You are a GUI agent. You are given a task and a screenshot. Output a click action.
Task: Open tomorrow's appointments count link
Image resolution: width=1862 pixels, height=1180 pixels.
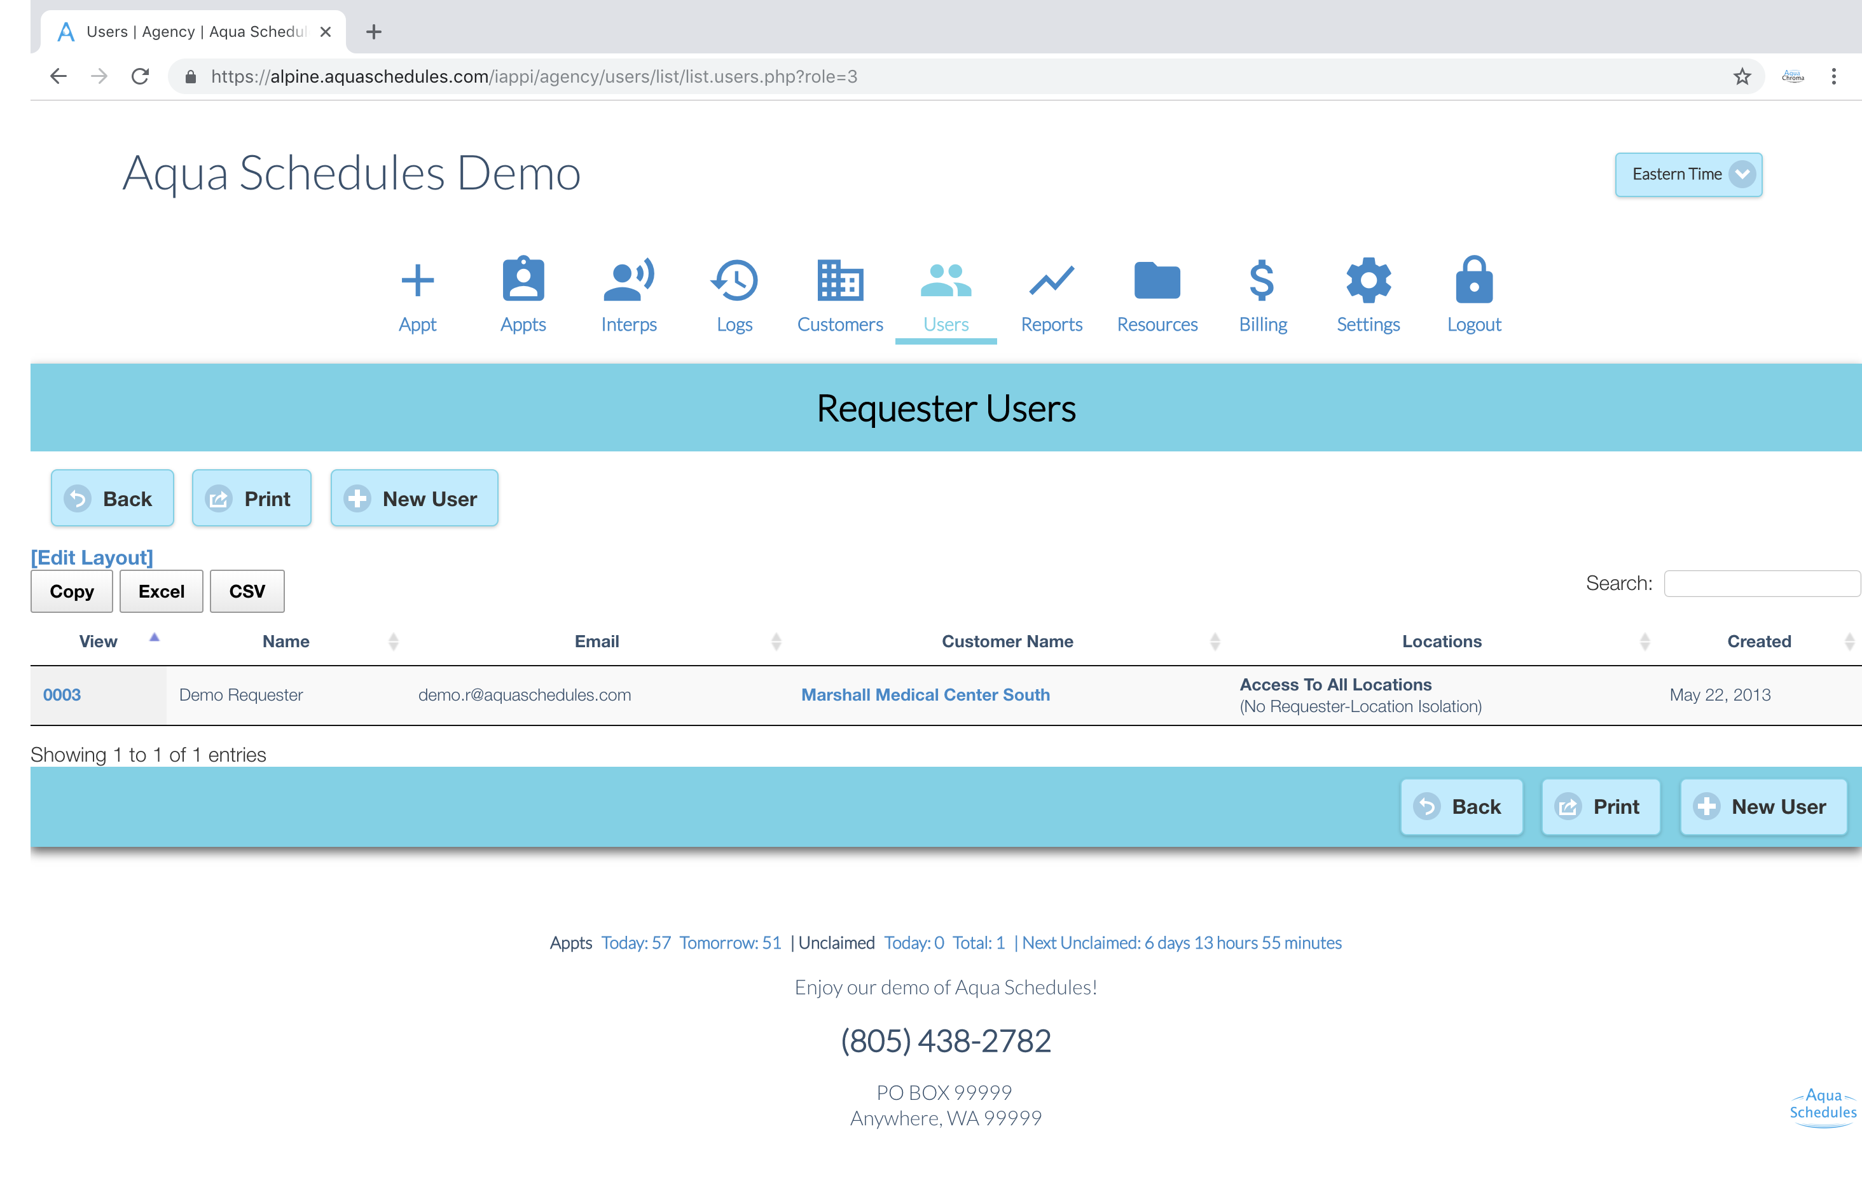point(730,943)
